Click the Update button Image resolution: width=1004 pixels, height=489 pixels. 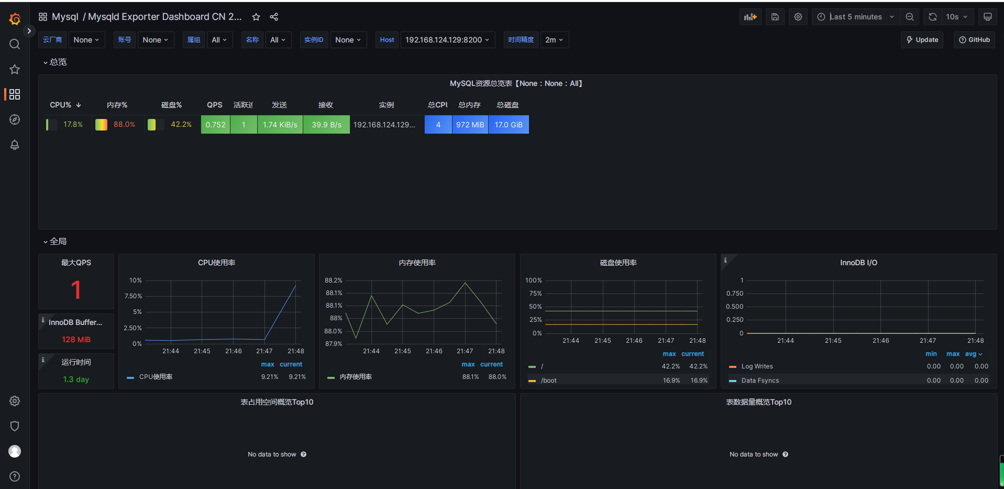(x=922, y=39)
